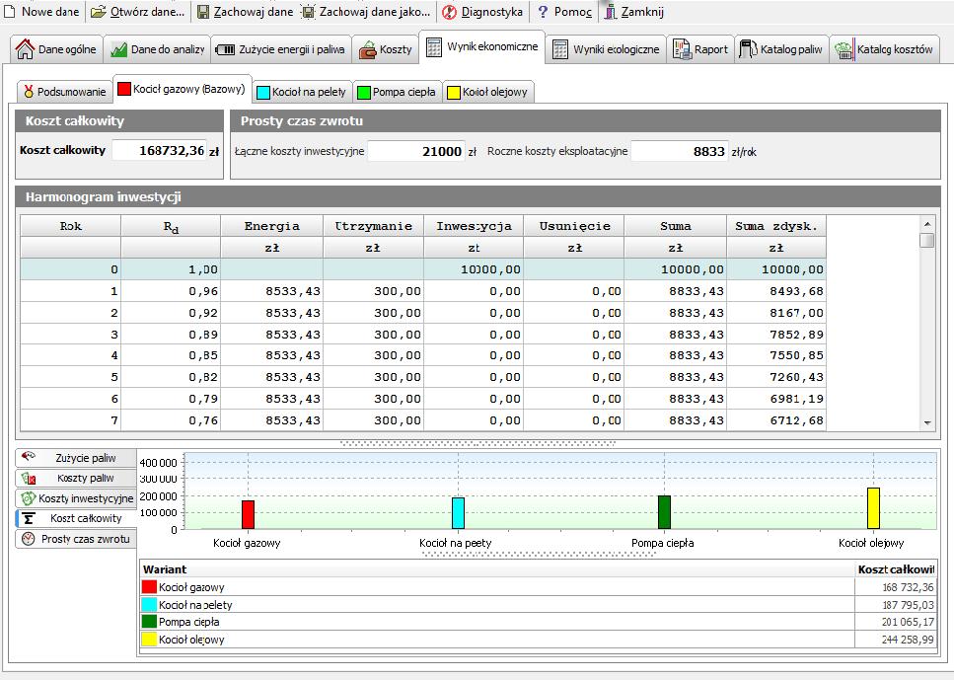Click document icon on Raport tab
This screenshot has height=680, width=954.
682,50
